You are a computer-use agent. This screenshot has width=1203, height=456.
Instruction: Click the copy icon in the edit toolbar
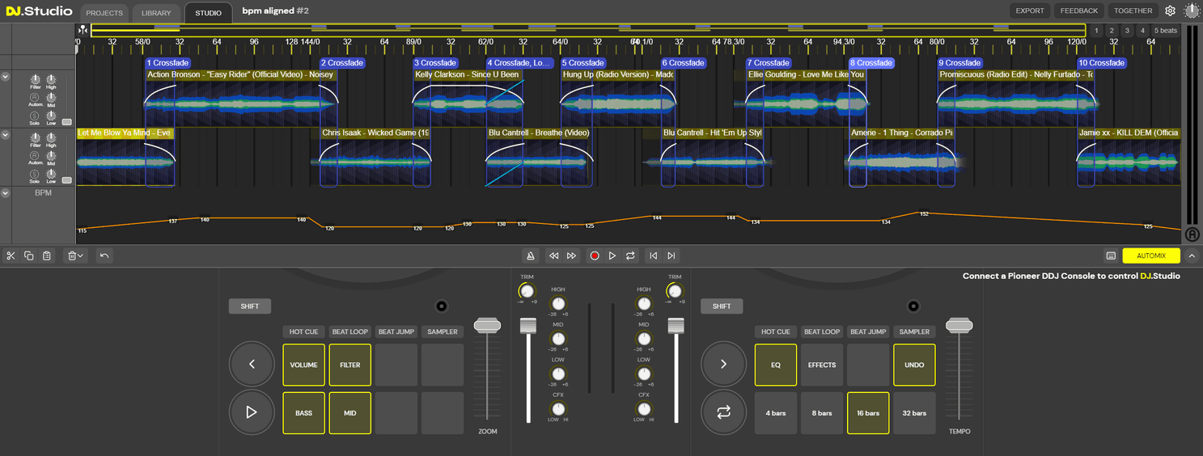point(28,255)
